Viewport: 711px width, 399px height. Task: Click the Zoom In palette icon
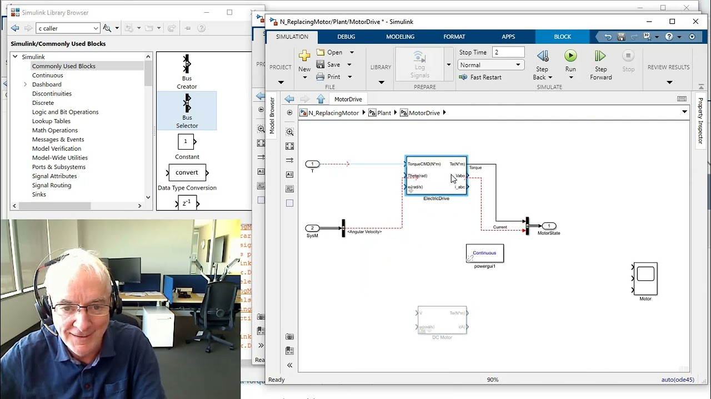pyautogui.click(x=289, y=132)
